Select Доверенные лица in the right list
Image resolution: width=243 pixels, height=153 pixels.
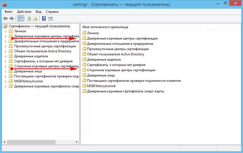pyautogui.click(x=101, y=75)
